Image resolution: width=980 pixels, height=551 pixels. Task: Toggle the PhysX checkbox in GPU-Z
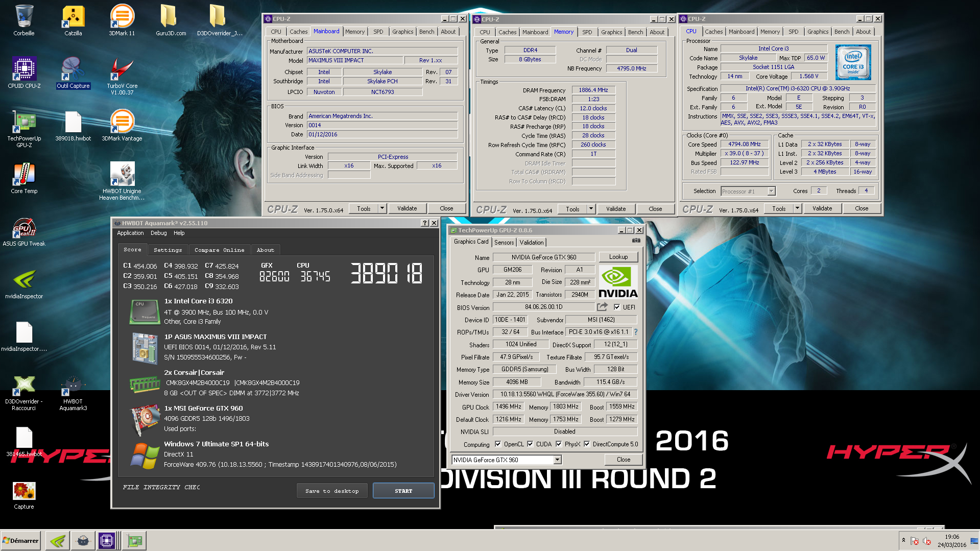click(x=559, y=444)
